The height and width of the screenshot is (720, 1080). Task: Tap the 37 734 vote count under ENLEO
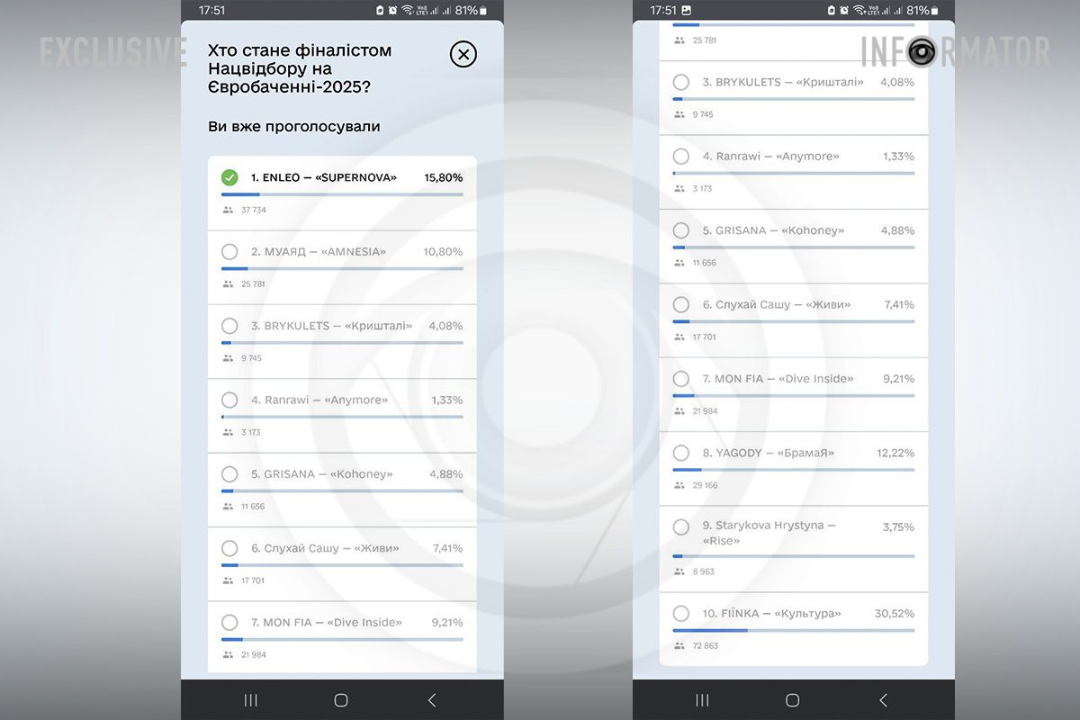point(254,210)
